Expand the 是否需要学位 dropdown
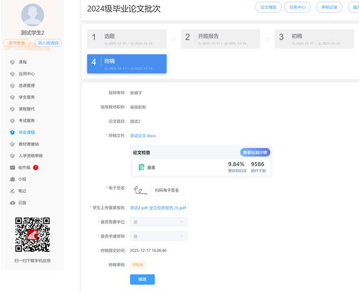359x292 pixels. tap(158, 222)
